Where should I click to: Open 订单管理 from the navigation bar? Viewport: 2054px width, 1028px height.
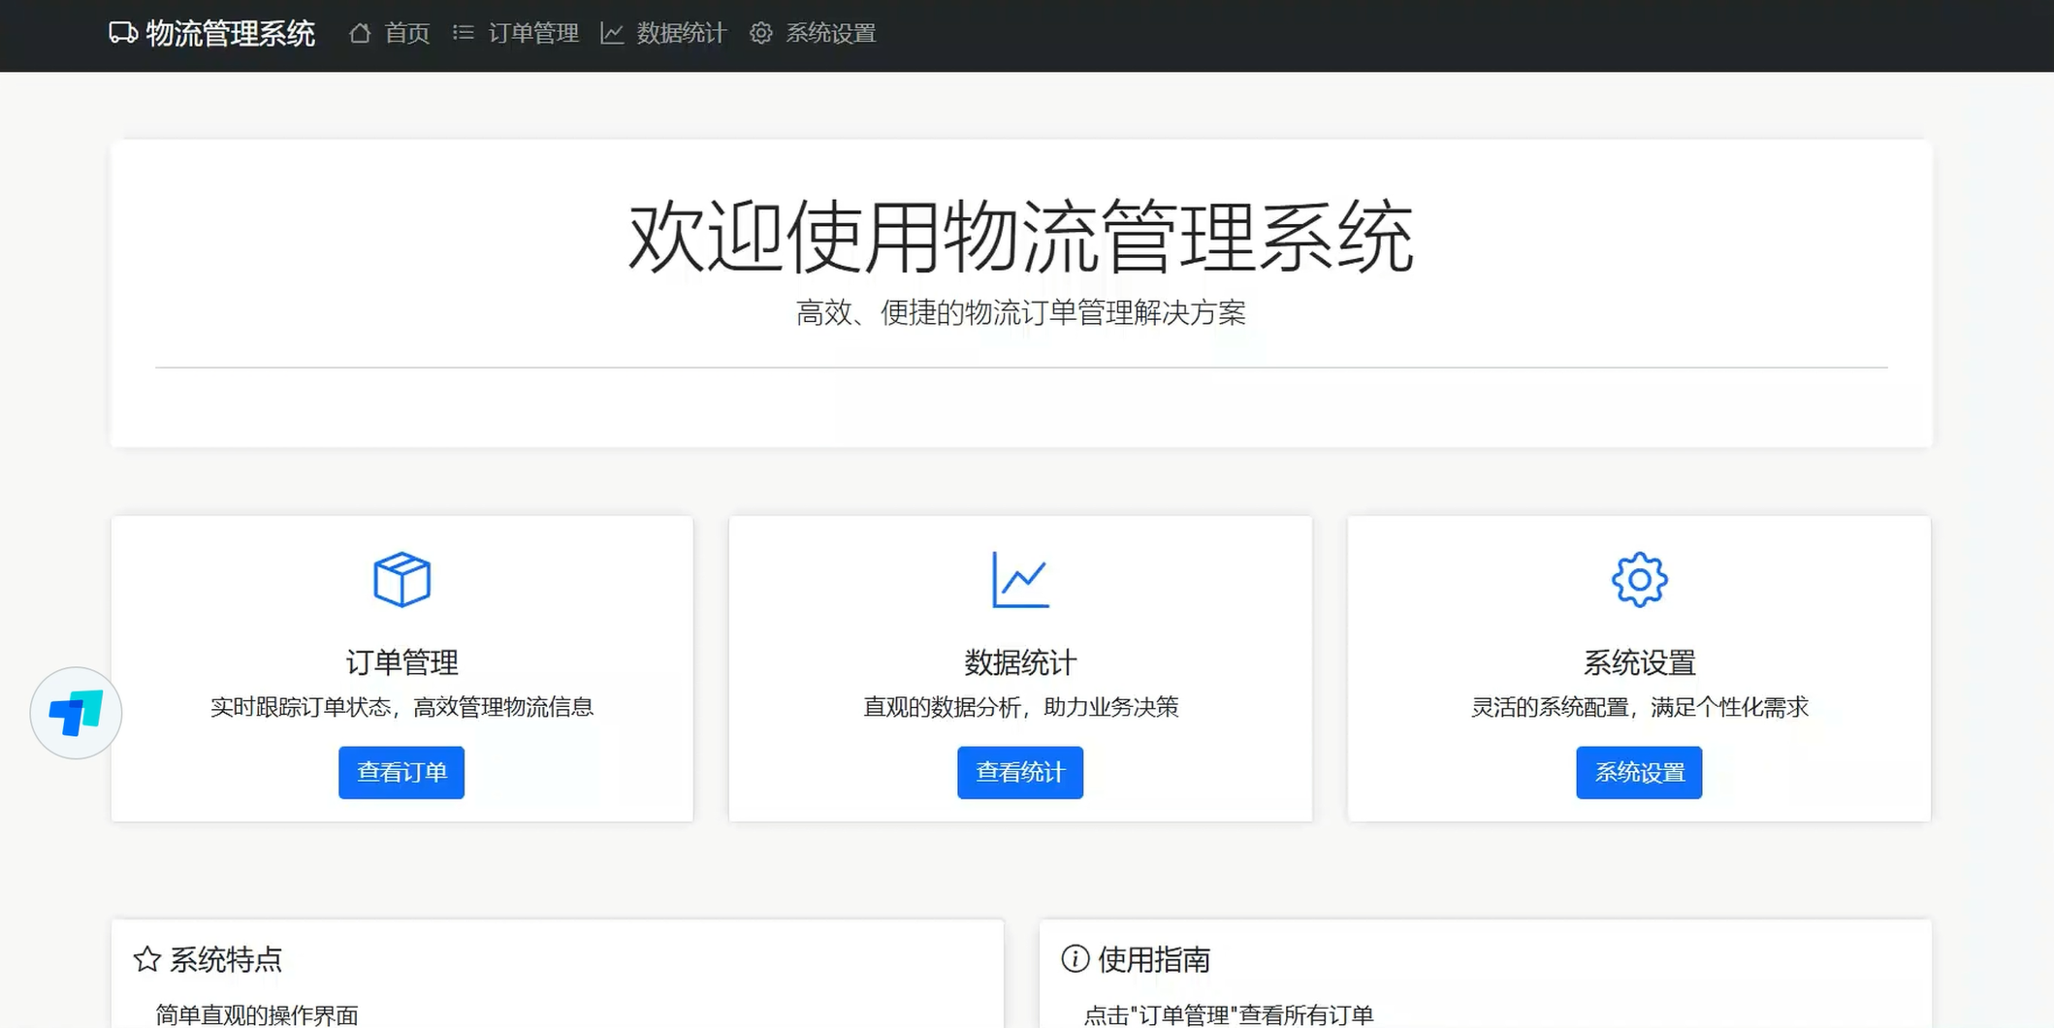click(x=533, y=32)
